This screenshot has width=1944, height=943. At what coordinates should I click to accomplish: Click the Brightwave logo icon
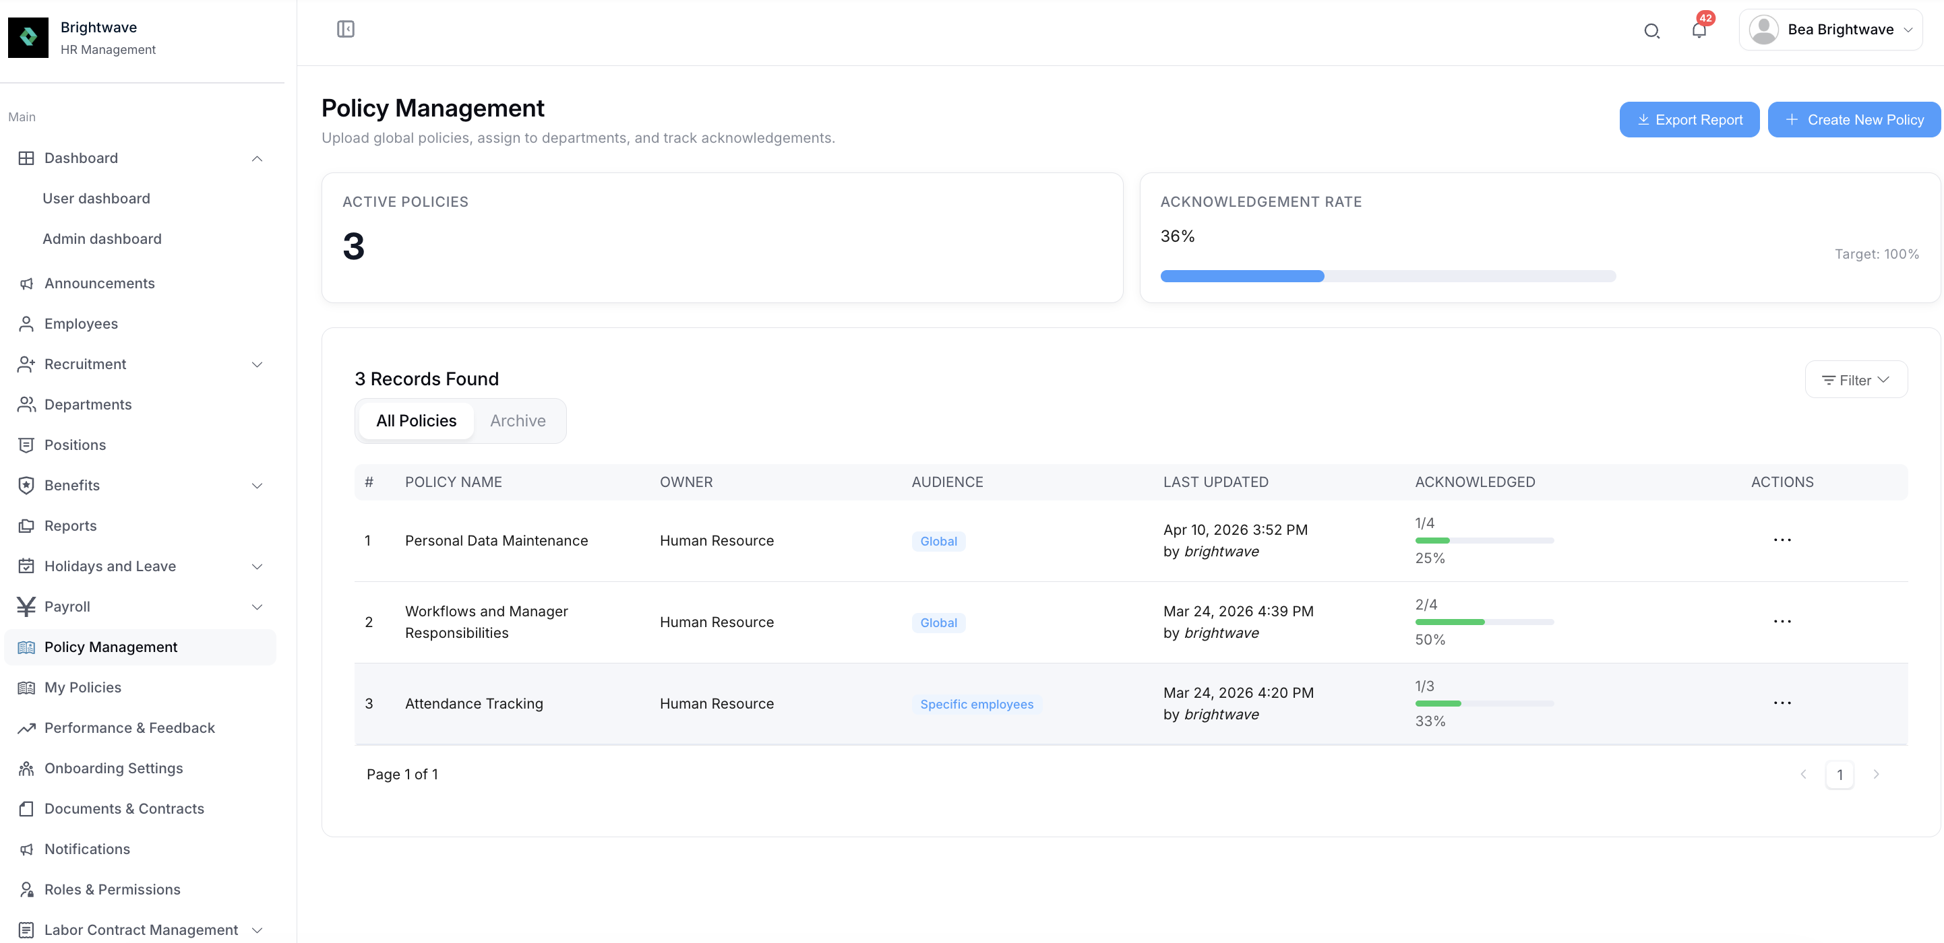(28, 37)
